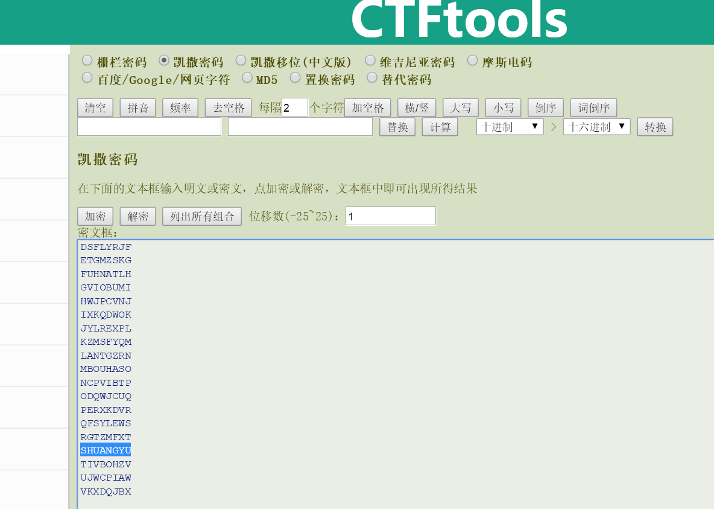Select 摩斯电码 radio button
Screen dimensions: 714x509
473,60
